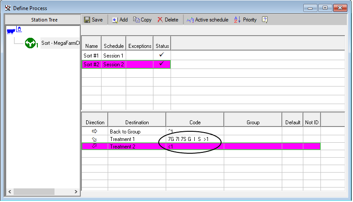
Task: Click the Save toolbar button
Action: (93, 20)
